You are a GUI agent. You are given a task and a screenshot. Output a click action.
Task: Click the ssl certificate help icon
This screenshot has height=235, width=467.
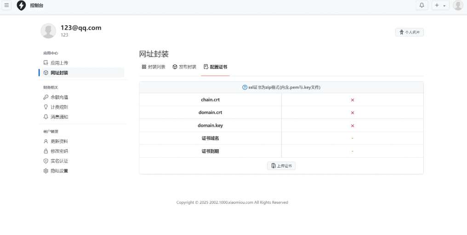(245, 87)
